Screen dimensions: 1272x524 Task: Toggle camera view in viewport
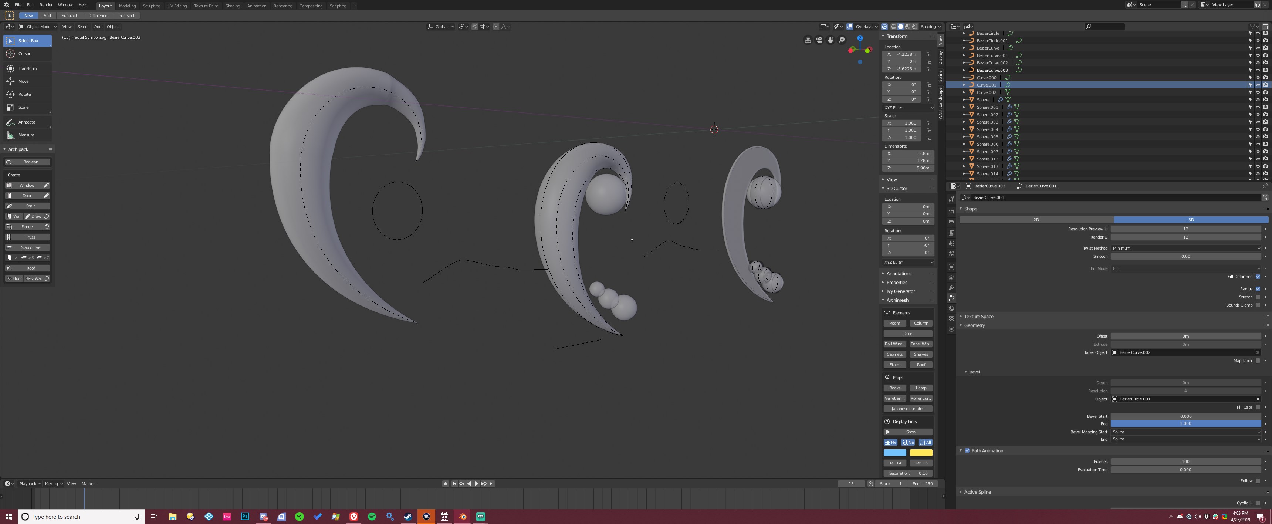819,40
